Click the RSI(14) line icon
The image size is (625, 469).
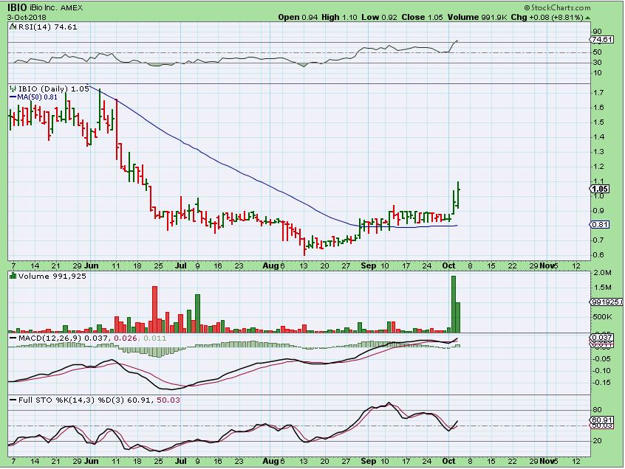point(13,26)
